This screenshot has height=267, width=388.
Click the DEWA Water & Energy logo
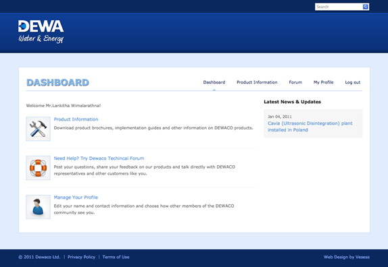point(41,32)
